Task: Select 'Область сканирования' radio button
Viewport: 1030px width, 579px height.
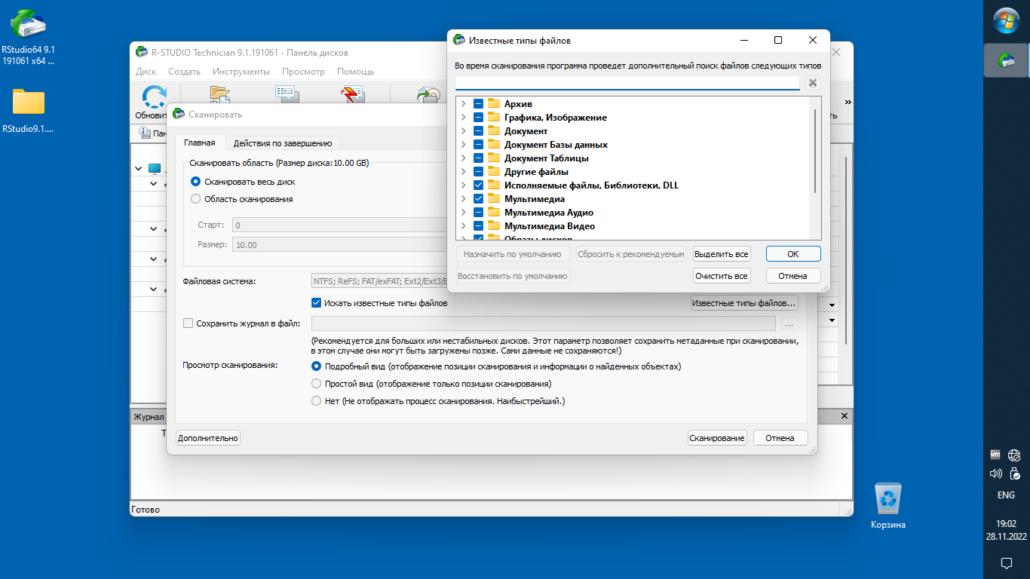Action: tap(196, 199)
